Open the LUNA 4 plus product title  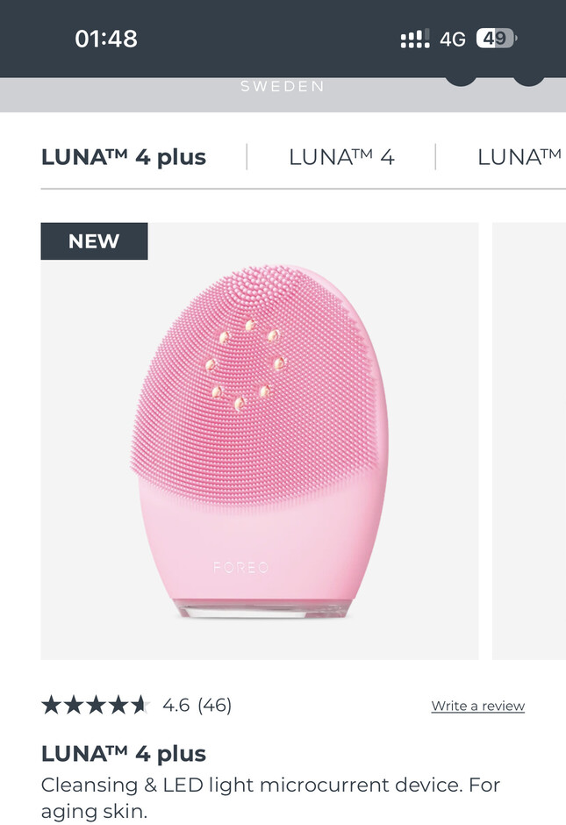pos(124,753)
